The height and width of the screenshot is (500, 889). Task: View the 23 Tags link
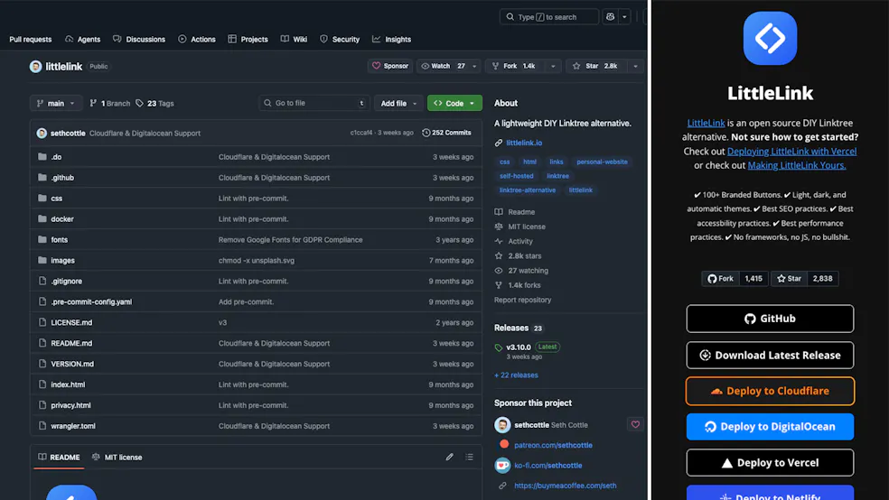(x=154, y=103)
